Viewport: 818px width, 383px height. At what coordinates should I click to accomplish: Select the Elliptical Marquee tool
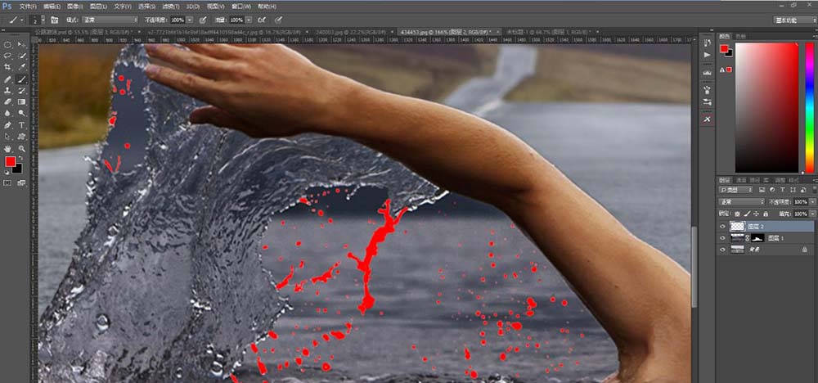(x=8, y=45)
